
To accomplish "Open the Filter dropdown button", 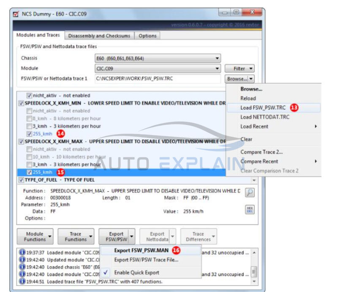I will click(x=240, y=69).
